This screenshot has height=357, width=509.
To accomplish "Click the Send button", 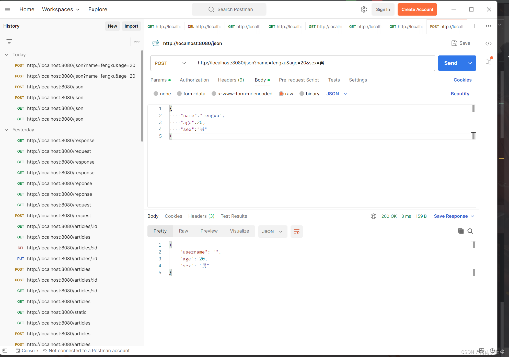I will click(451, 63).
